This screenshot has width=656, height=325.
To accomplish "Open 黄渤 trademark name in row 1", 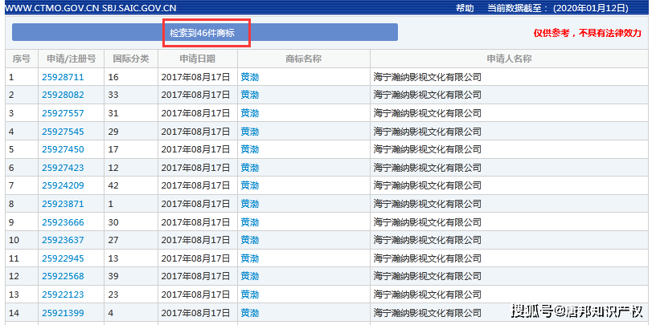I will coord(250,77).
